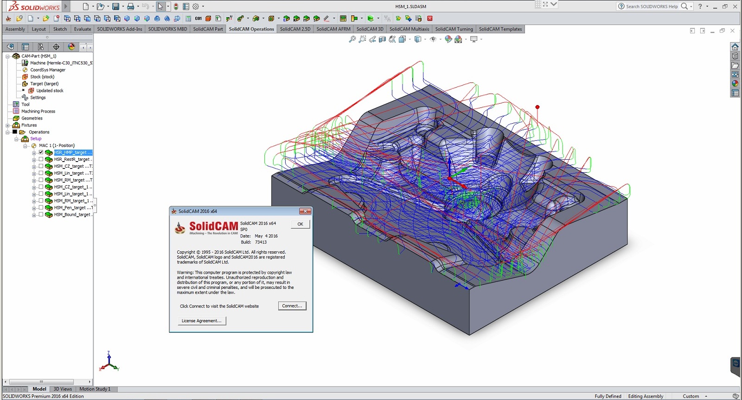
Task: Open the Custom units status bar selector
Action: point(694,396)
